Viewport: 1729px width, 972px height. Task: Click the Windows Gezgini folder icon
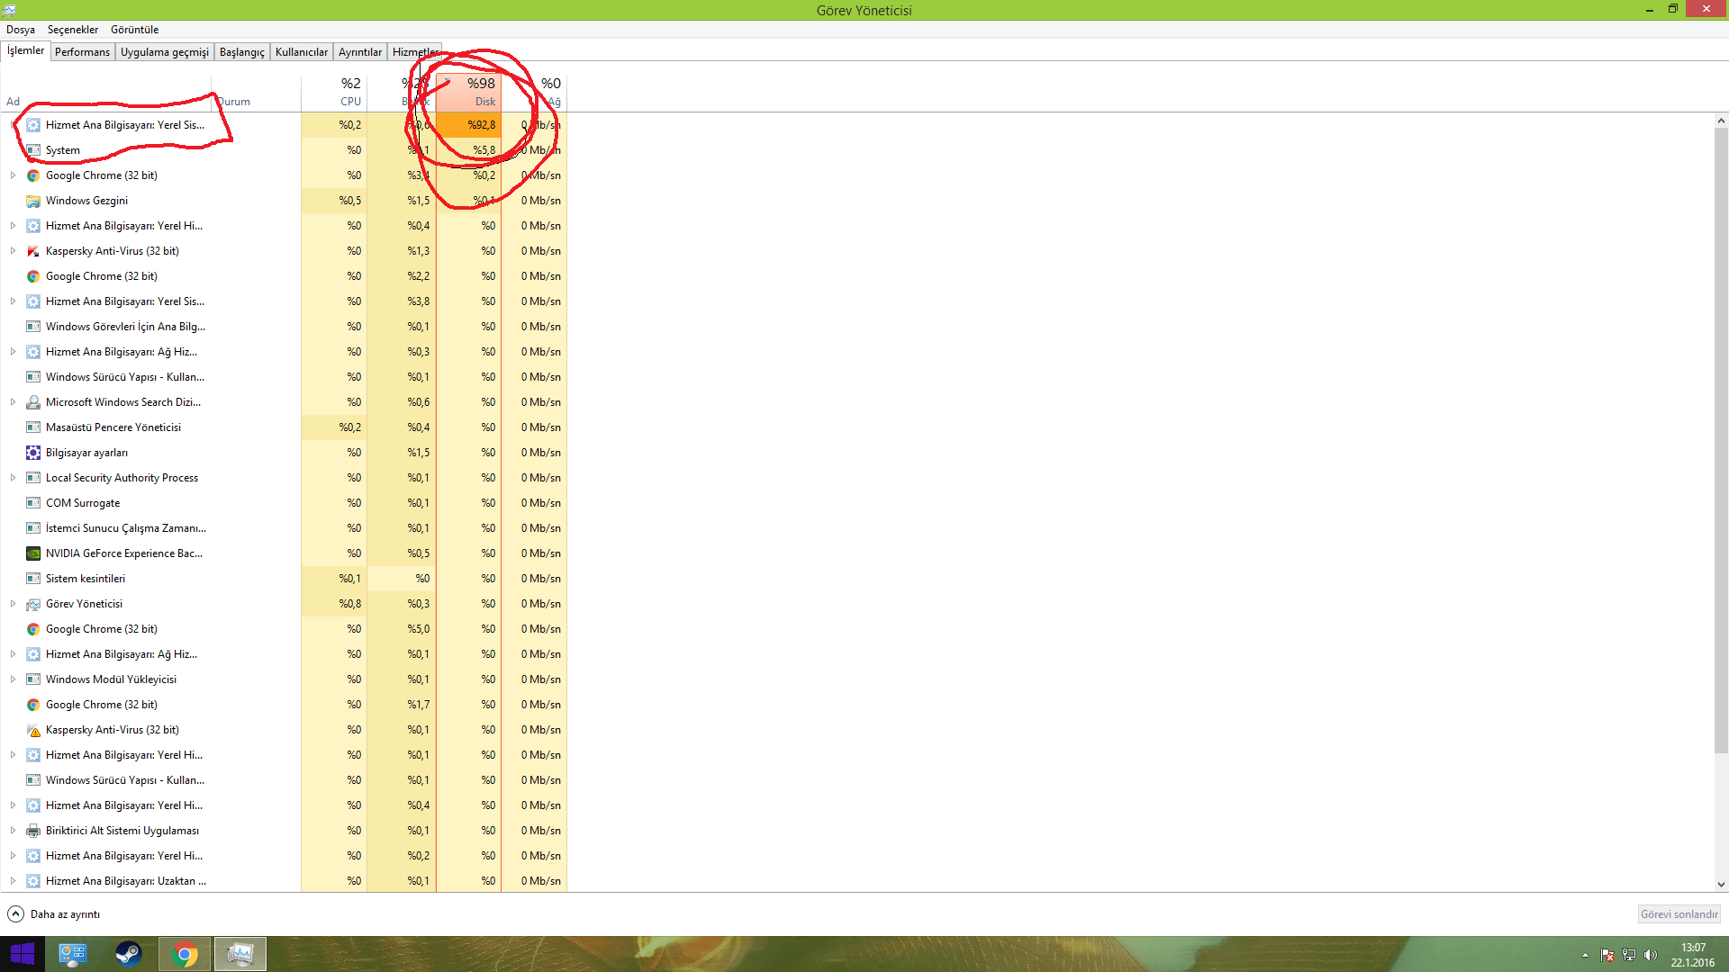[33, 201]
